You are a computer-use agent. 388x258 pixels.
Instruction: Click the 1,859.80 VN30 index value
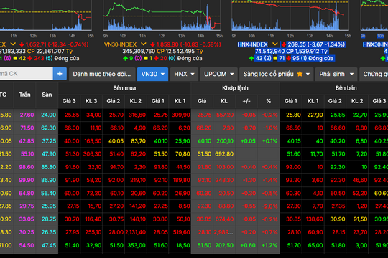167,44
